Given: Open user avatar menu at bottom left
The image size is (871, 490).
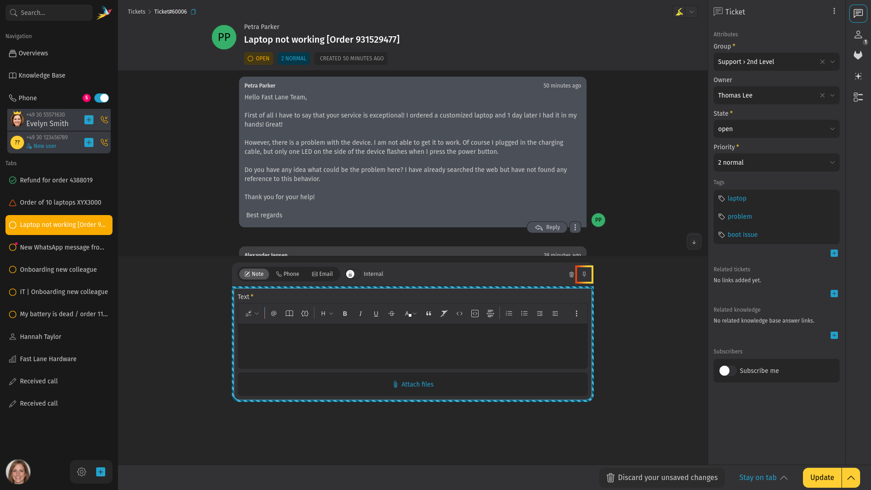Looking at the screenshot, I should pyautogui.click(x=18, y=472).
